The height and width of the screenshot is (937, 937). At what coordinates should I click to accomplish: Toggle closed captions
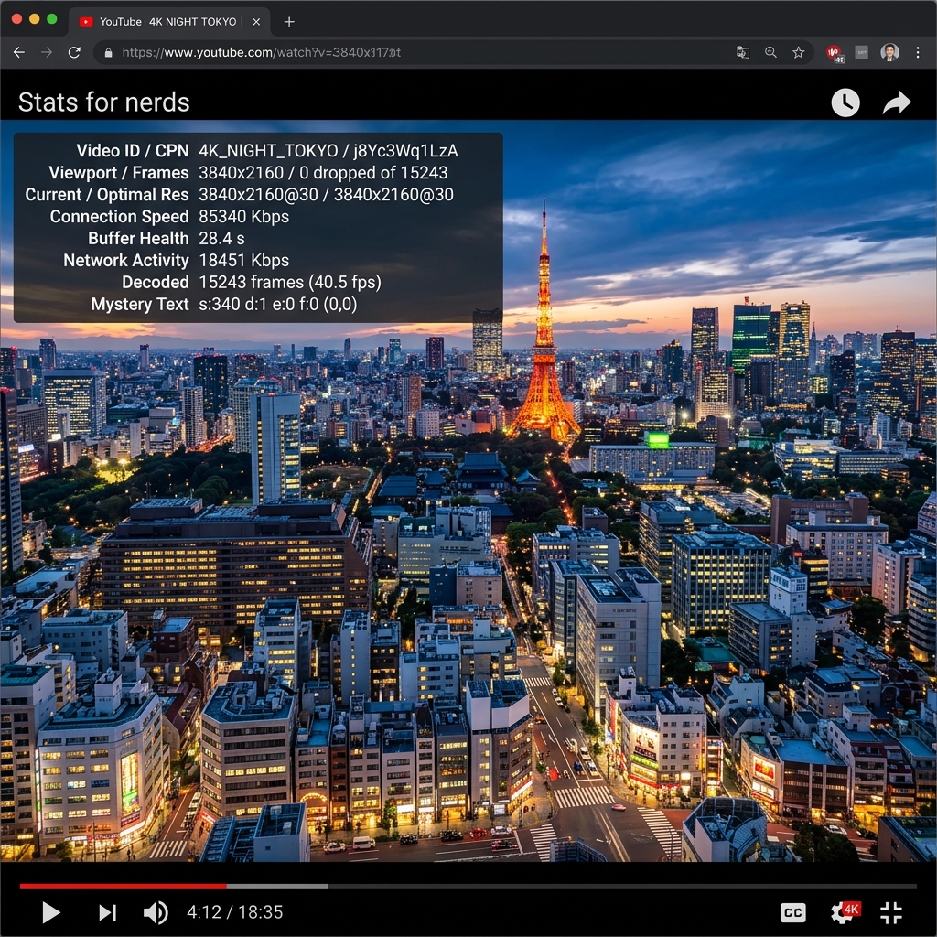793,912
